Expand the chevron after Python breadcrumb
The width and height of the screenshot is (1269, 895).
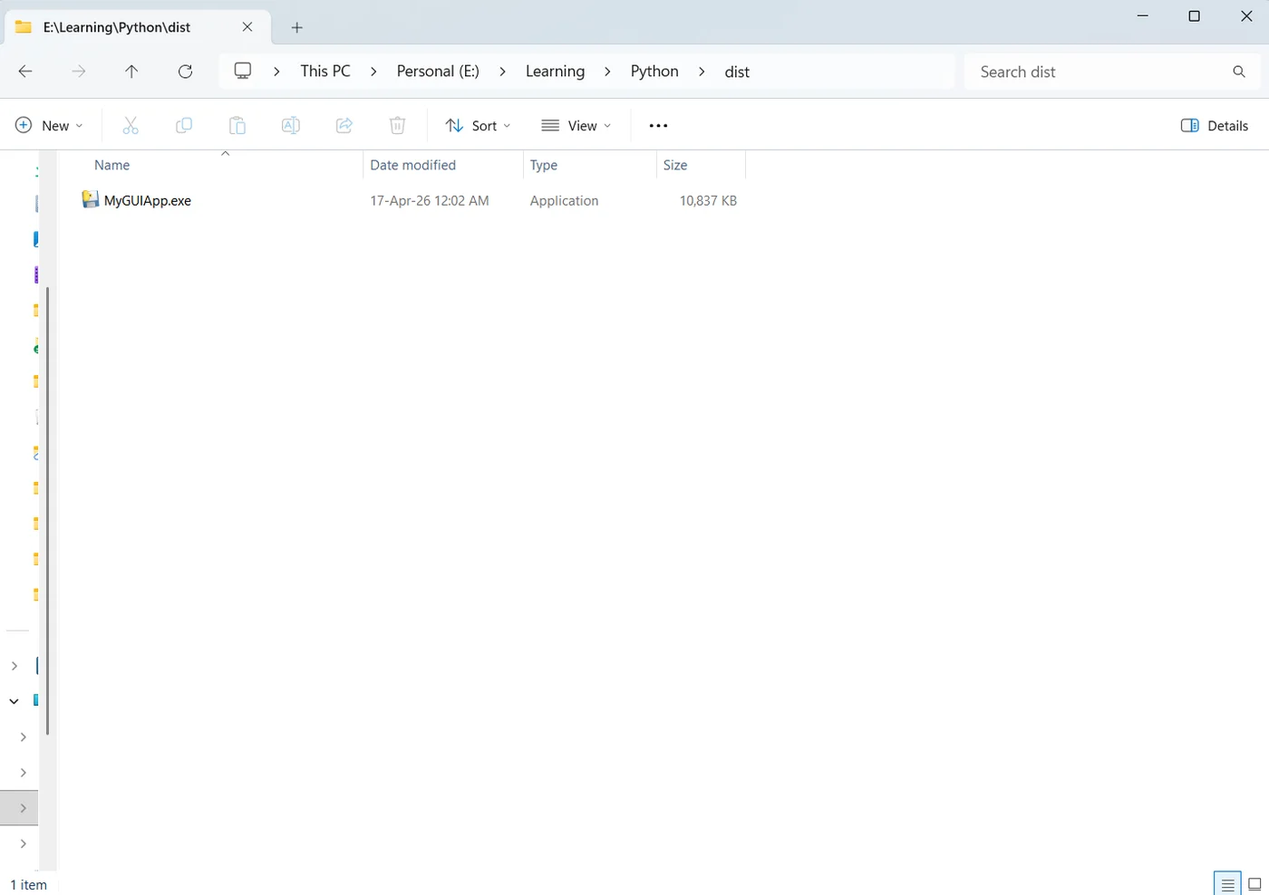[702, 72]
